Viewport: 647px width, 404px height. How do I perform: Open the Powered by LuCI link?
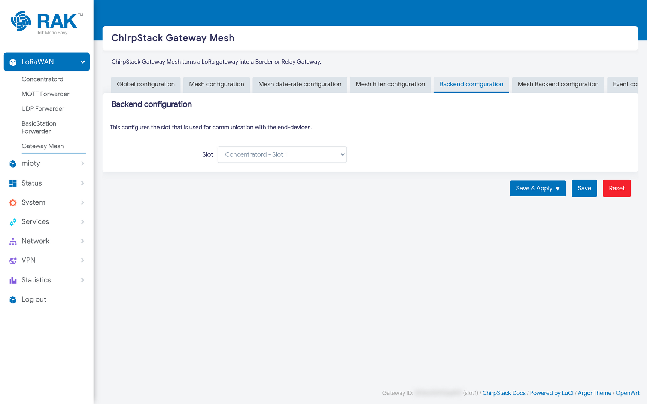tap(552, 393)
